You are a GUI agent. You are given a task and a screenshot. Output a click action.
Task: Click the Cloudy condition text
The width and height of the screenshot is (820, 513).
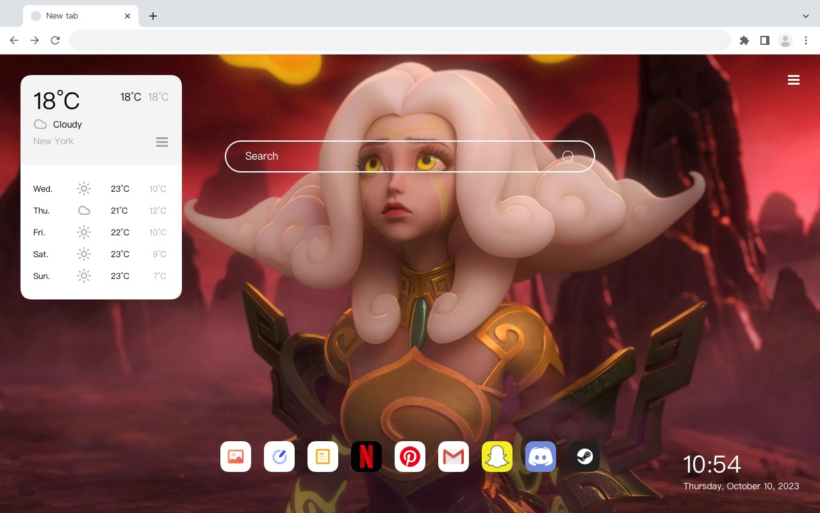click(x=67, y=124)
